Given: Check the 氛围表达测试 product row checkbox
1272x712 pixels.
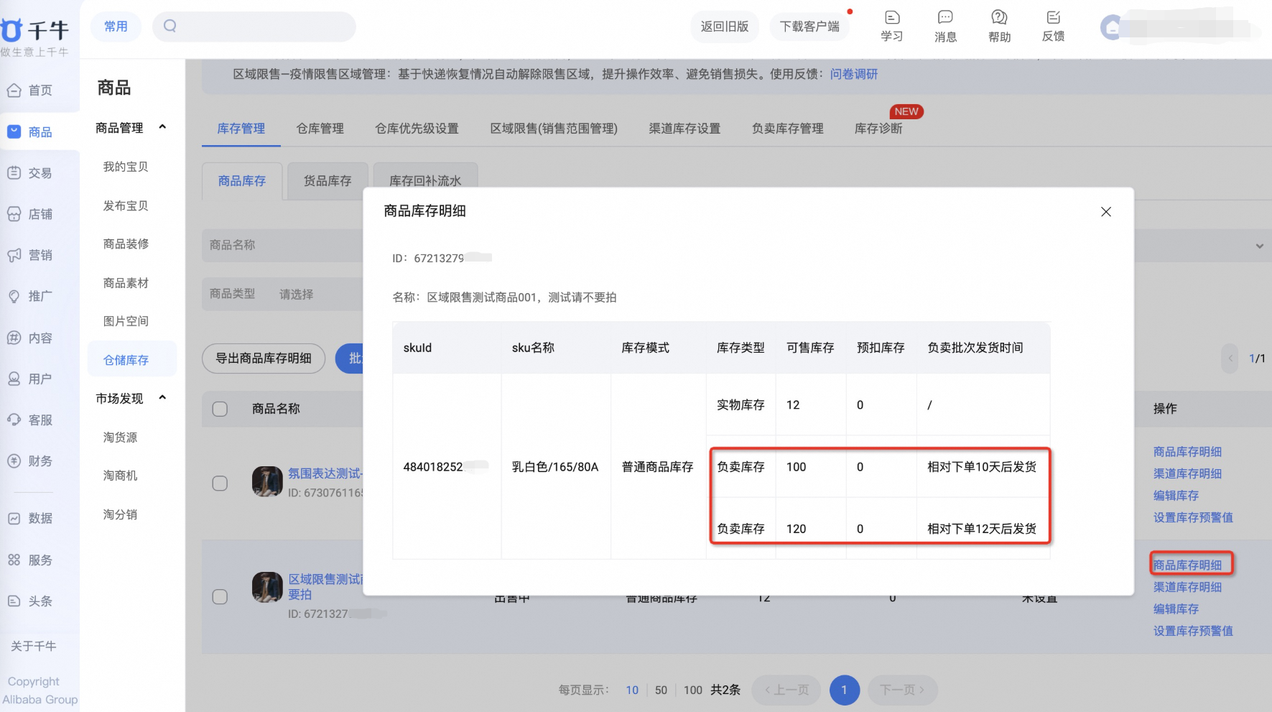Looking at the screenshot, I should 220,484.
